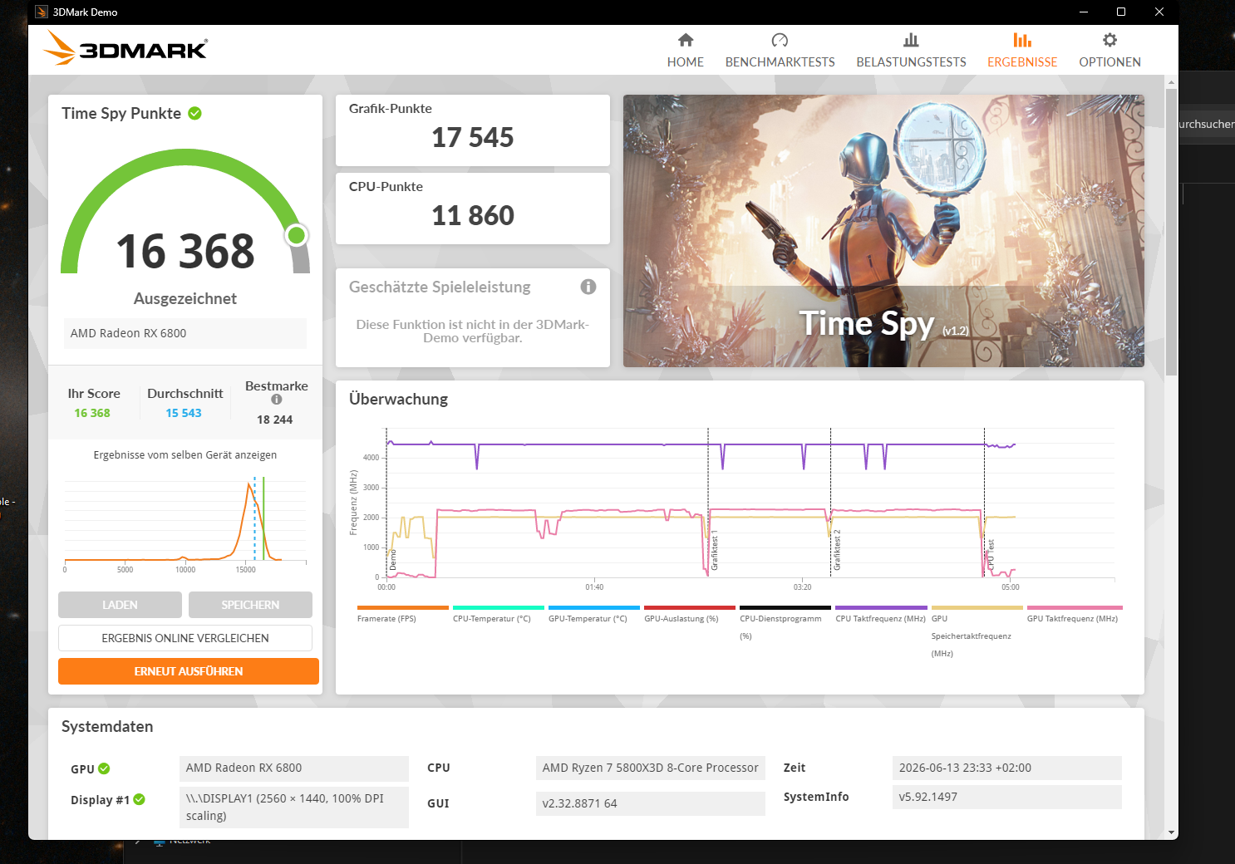Click the AMD Radeon RX 6800 field under score
1235x864 pixels.
pyautogui.click(x=185, y=333)
